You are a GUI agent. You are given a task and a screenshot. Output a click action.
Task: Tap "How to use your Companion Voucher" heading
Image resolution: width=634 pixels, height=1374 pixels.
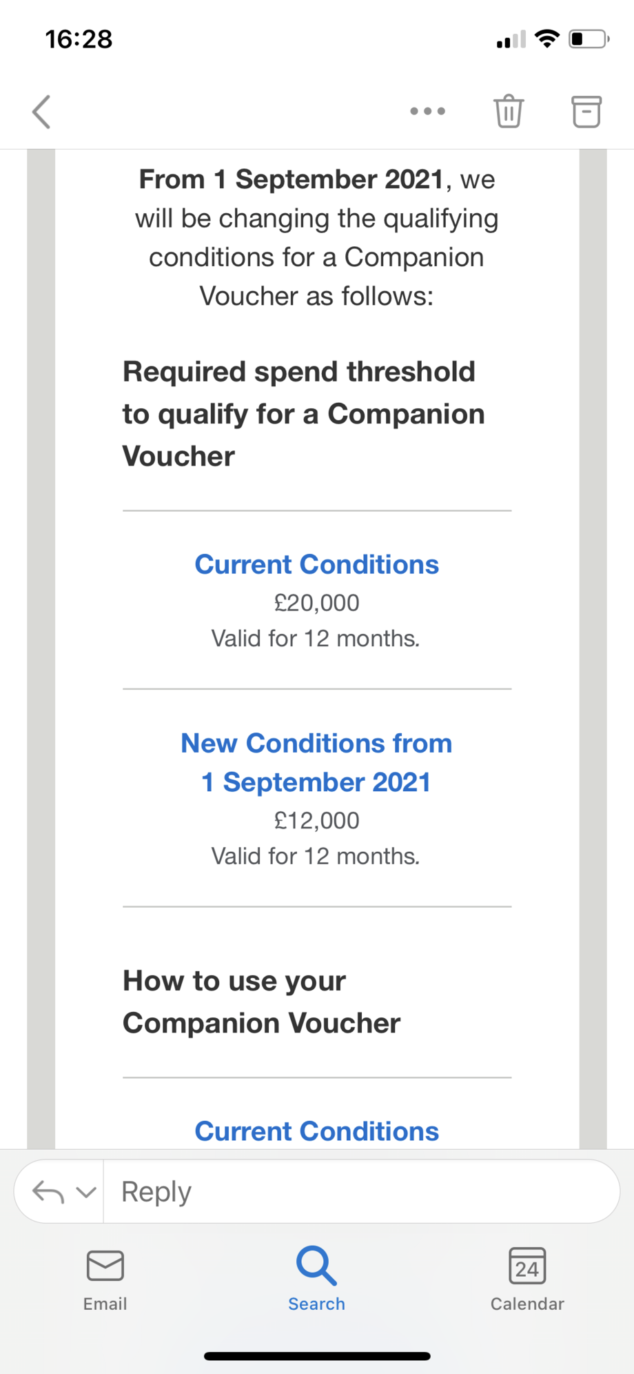pos(261,1002)
